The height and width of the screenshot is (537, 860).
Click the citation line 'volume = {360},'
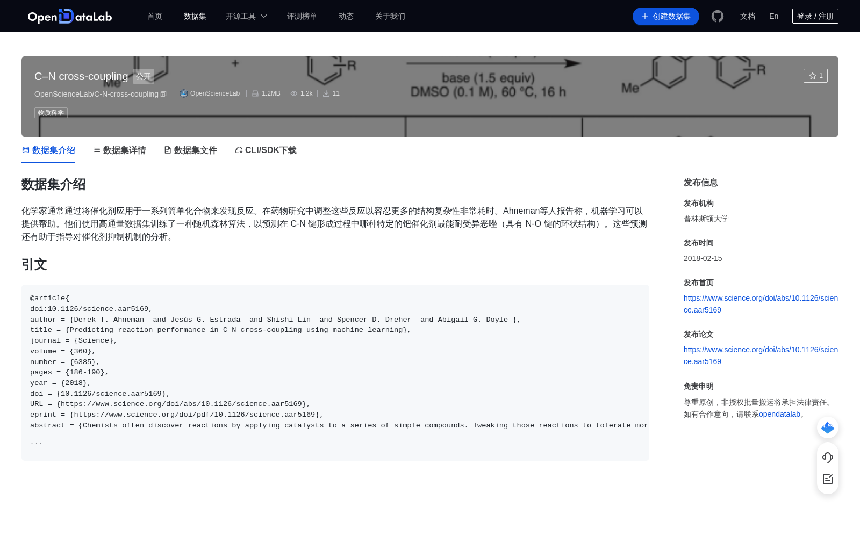[63, 351]
